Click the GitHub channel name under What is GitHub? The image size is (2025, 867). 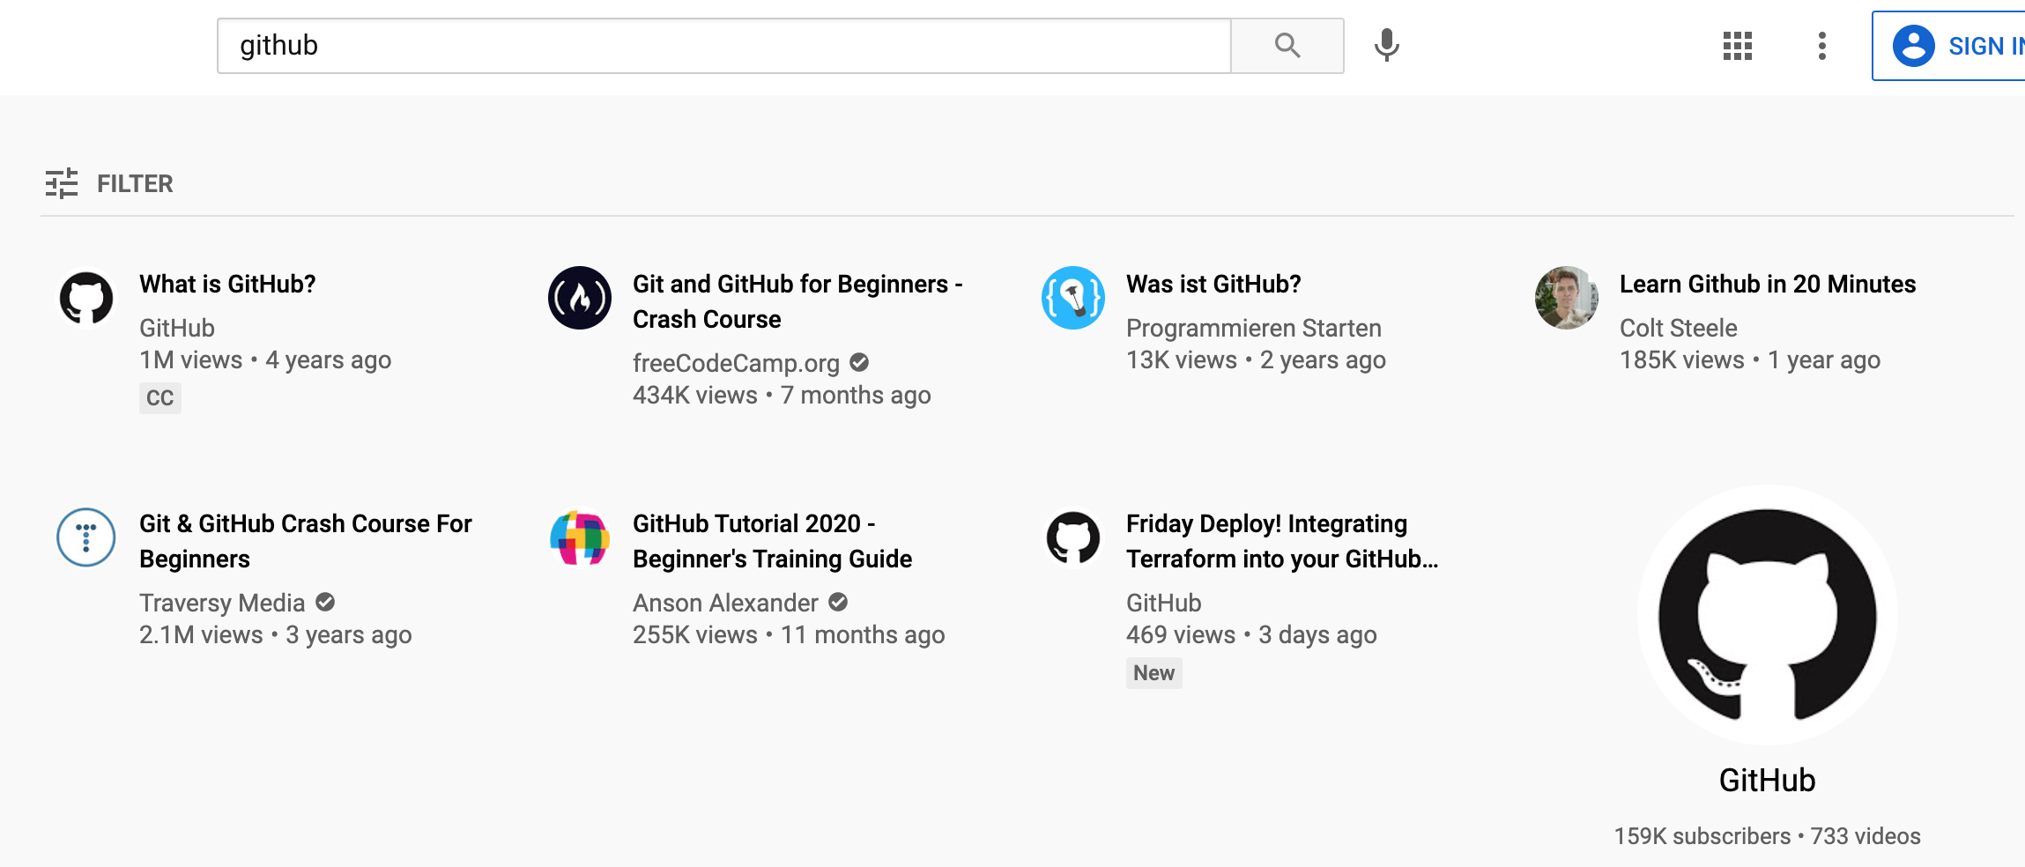[x=177, y=328]
